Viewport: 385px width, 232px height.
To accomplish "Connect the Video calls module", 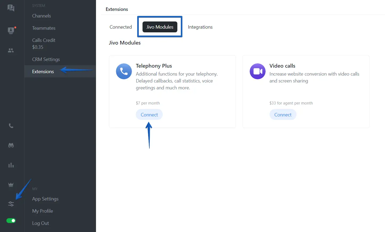I will (x=283, y=115).
